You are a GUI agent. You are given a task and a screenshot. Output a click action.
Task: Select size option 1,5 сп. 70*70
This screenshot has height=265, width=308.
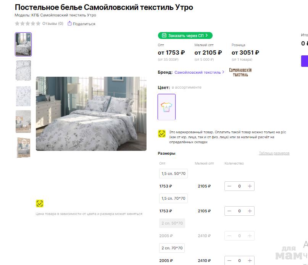[173, 199]
